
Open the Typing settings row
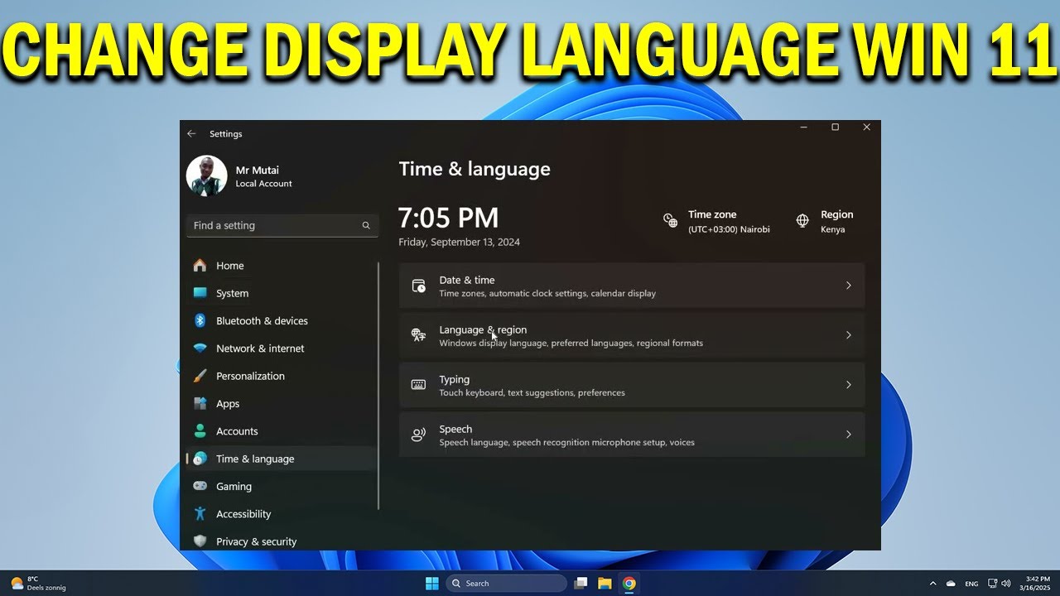click(632, 385)
